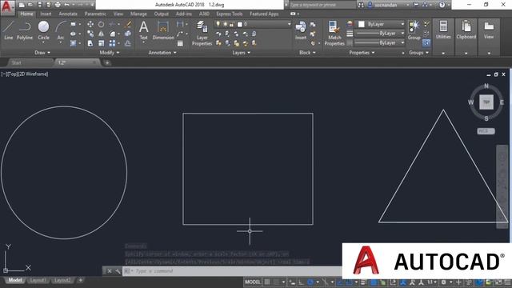Select the Circle tool
The height and width of the screenshot is (288, 512).
coord(43,30)
